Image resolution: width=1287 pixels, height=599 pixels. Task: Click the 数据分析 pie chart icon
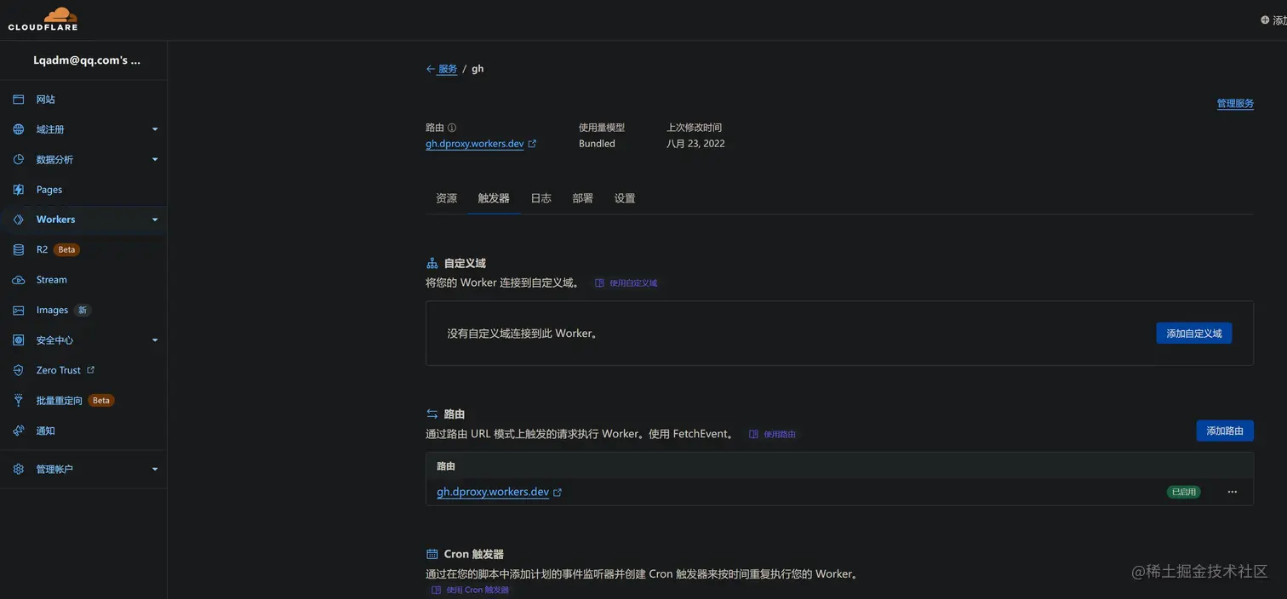click(19, 159)
